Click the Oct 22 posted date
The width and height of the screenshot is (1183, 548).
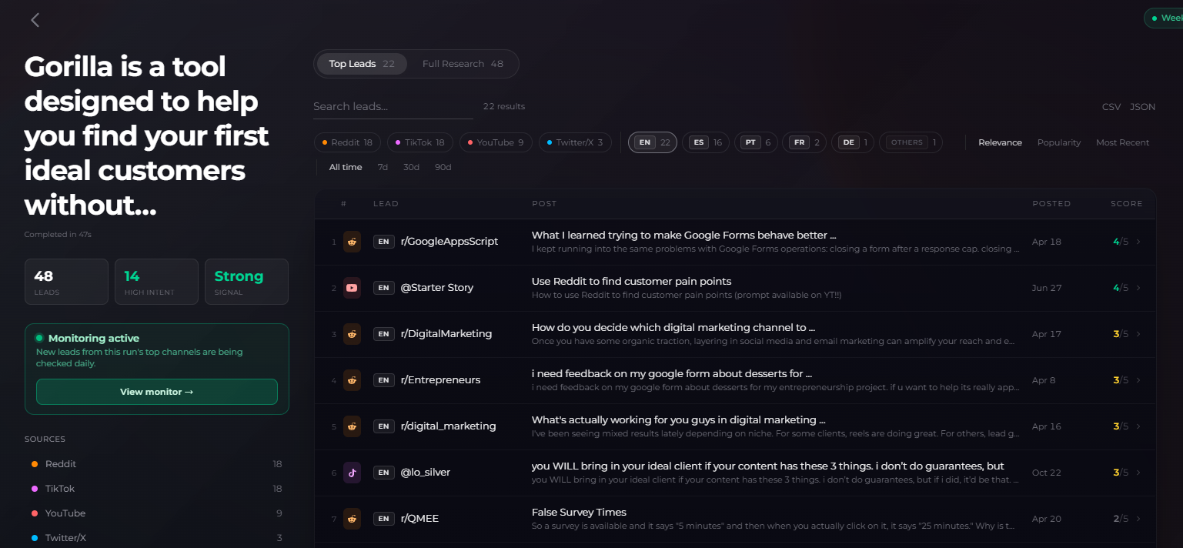pyautogui.click(x=1046, y=473)
